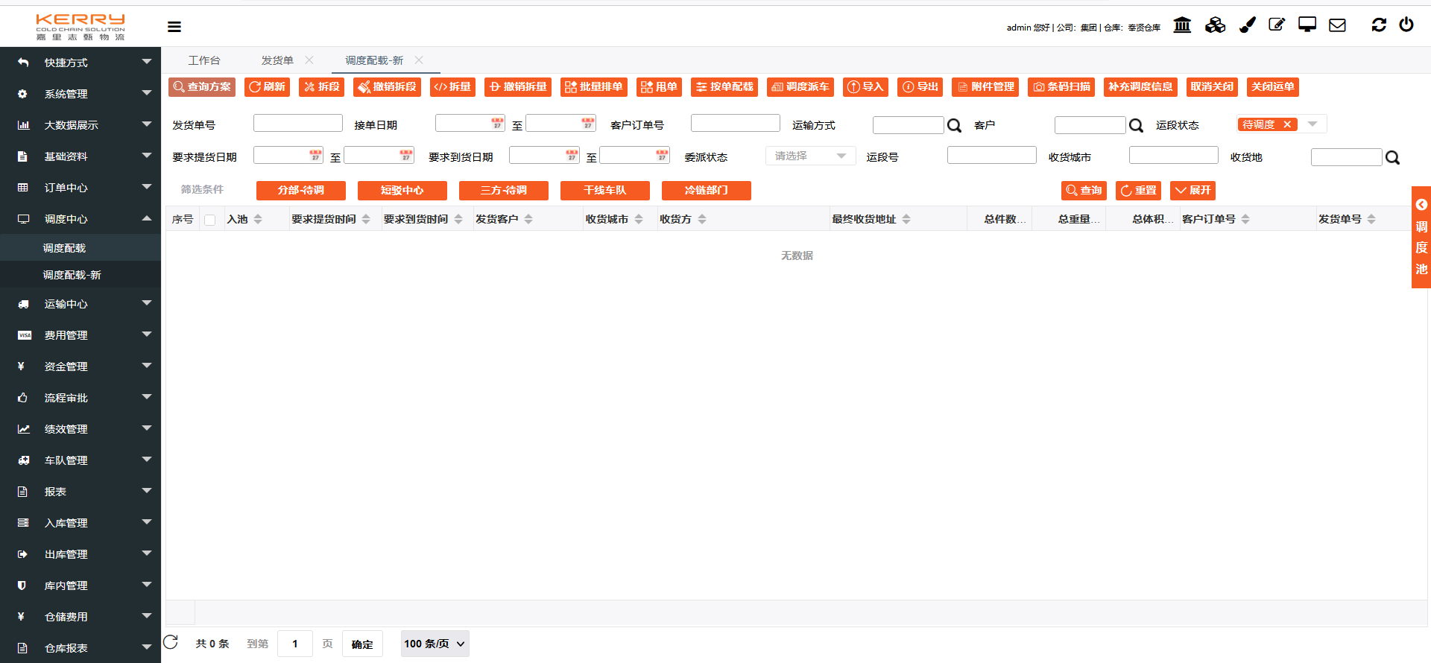The width and height of the screenshot is (1431, 663).
Task: Click the monitor screen icon in header
Action: point(1307,25)
